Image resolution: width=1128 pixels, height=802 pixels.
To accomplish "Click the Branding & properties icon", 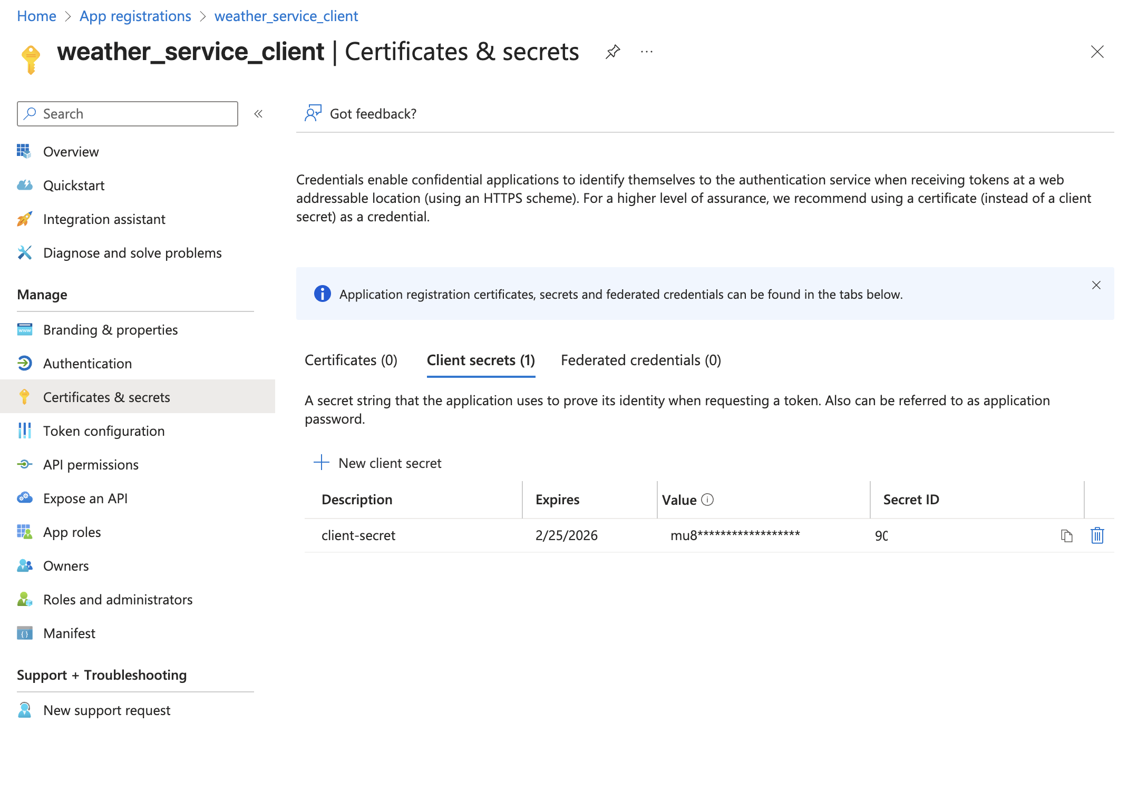I will tap(24, 329).
